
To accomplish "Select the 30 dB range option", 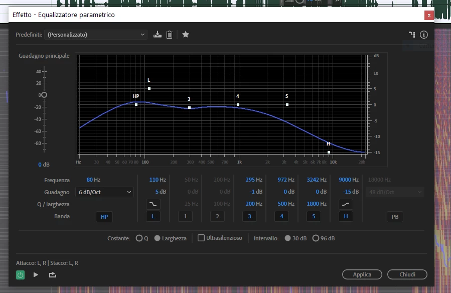I will click(287, 238).
